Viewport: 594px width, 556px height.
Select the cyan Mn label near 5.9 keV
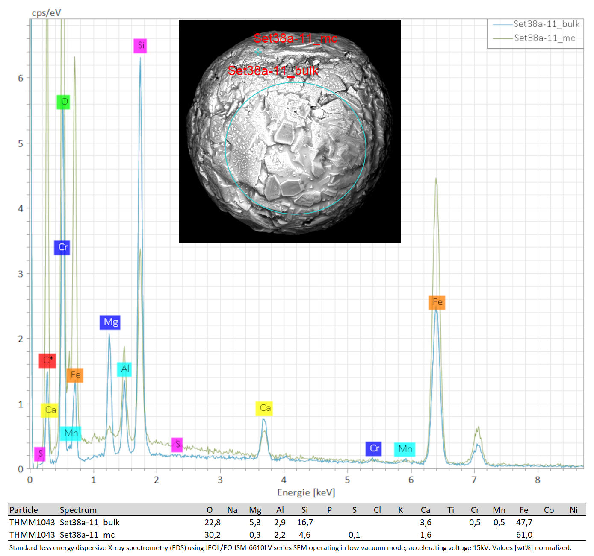[x=405, y=449]
